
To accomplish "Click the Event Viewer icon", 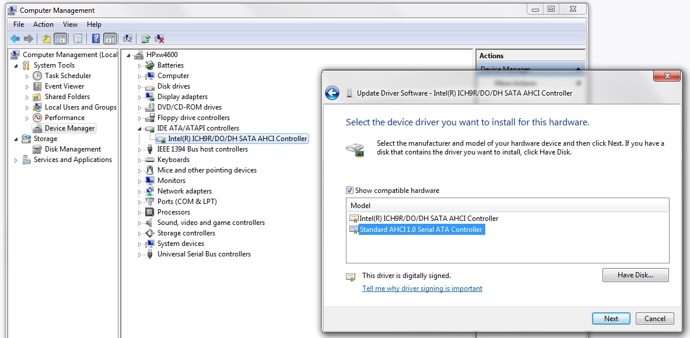I will pos(37,86).
